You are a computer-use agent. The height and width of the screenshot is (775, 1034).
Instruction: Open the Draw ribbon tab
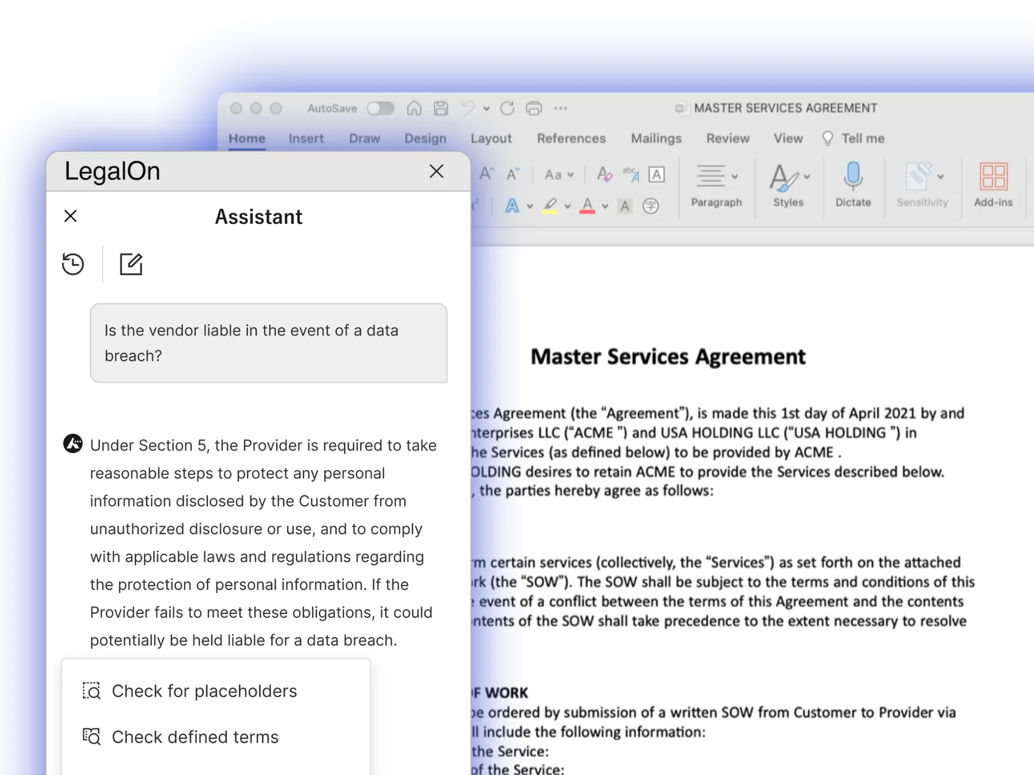pyautogui.click(x=365, y=138)
